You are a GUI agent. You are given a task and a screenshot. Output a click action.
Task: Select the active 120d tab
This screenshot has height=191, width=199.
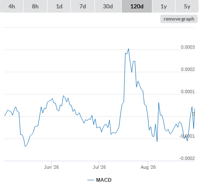pyautogui.click(x=137, y=6)
